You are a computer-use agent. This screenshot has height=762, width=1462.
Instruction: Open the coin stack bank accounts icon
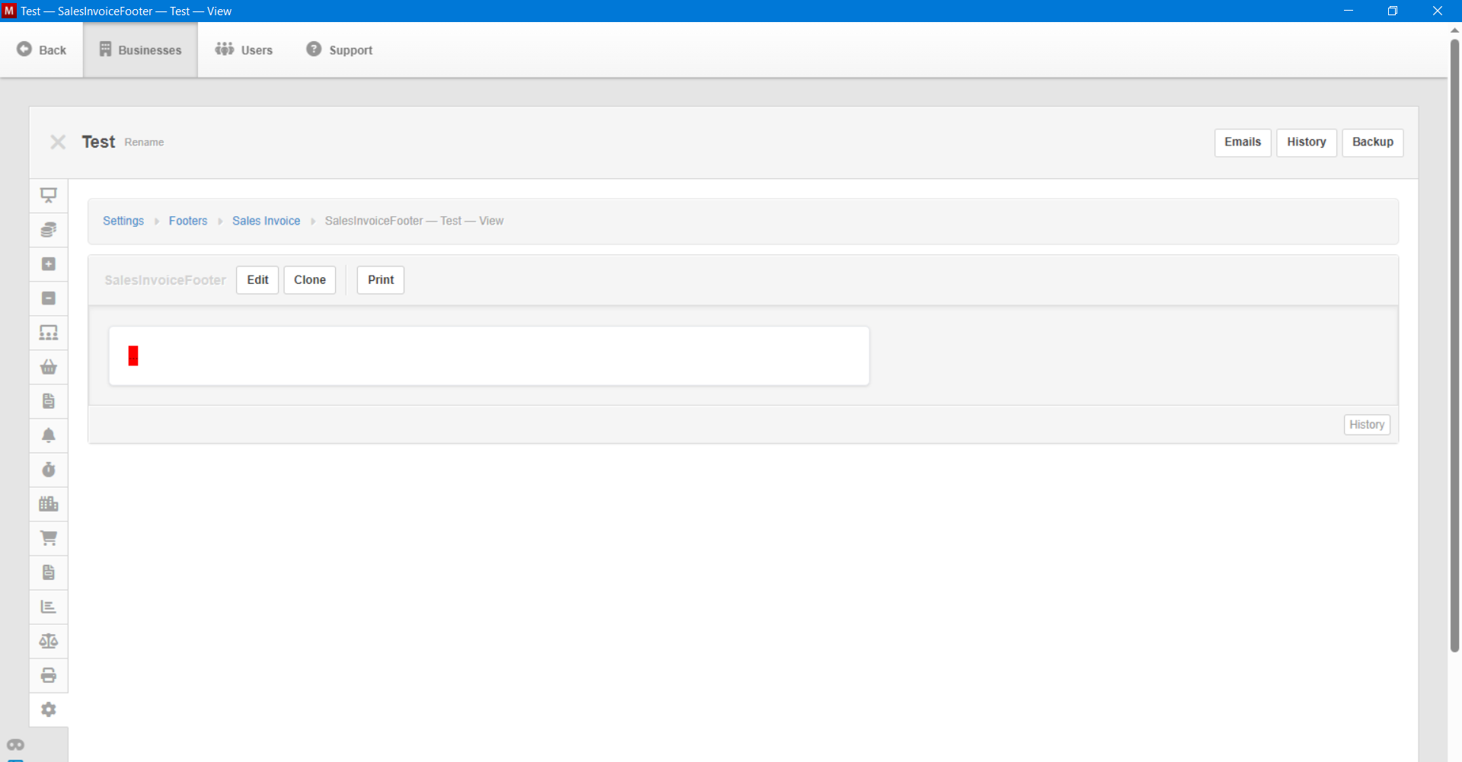pyautogui.click(x=49, y=230)
